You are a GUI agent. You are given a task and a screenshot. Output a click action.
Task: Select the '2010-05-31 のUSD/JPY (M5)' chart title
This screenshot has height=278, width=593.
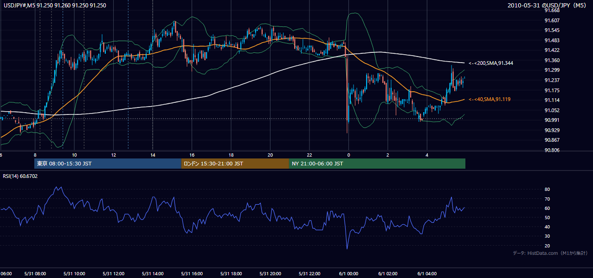tap(548, 6)
